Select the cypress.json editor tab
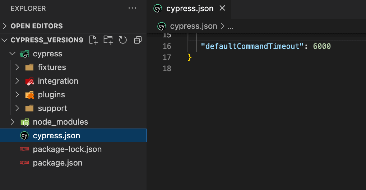The image size is (366, 190). [189, 9]
